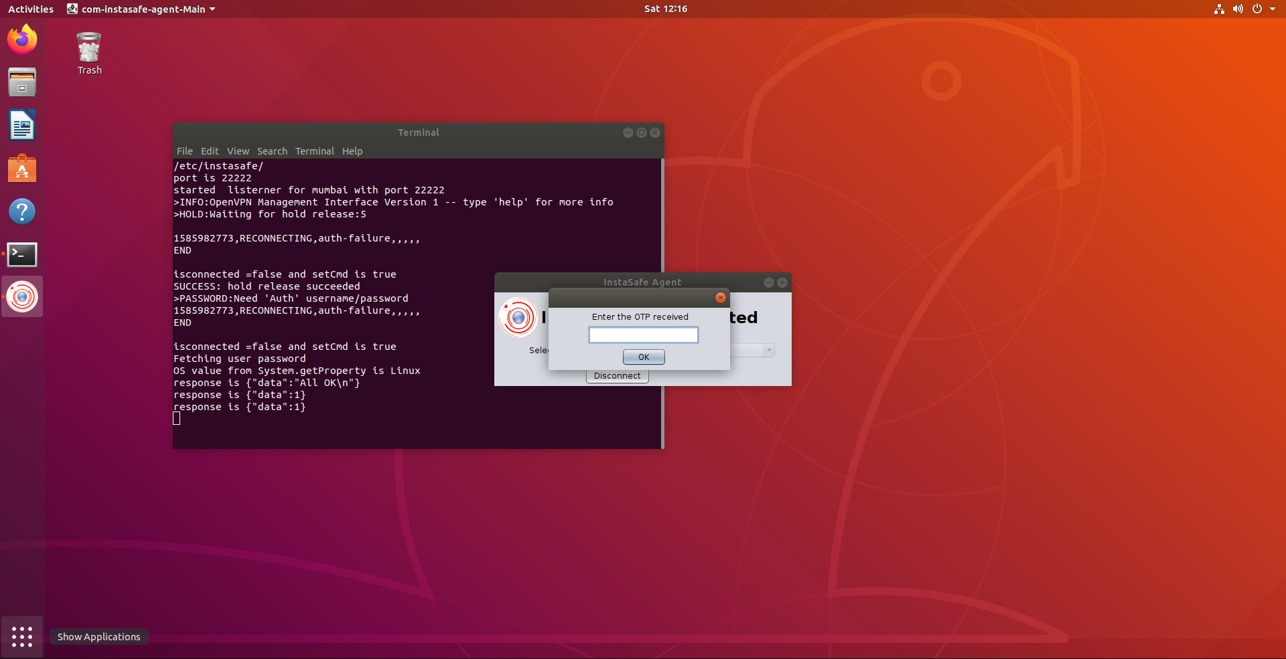This screenshot has width=1286, height=659.
Task: Minimize the InstaSafe Agent window
Action: [769, 282]
